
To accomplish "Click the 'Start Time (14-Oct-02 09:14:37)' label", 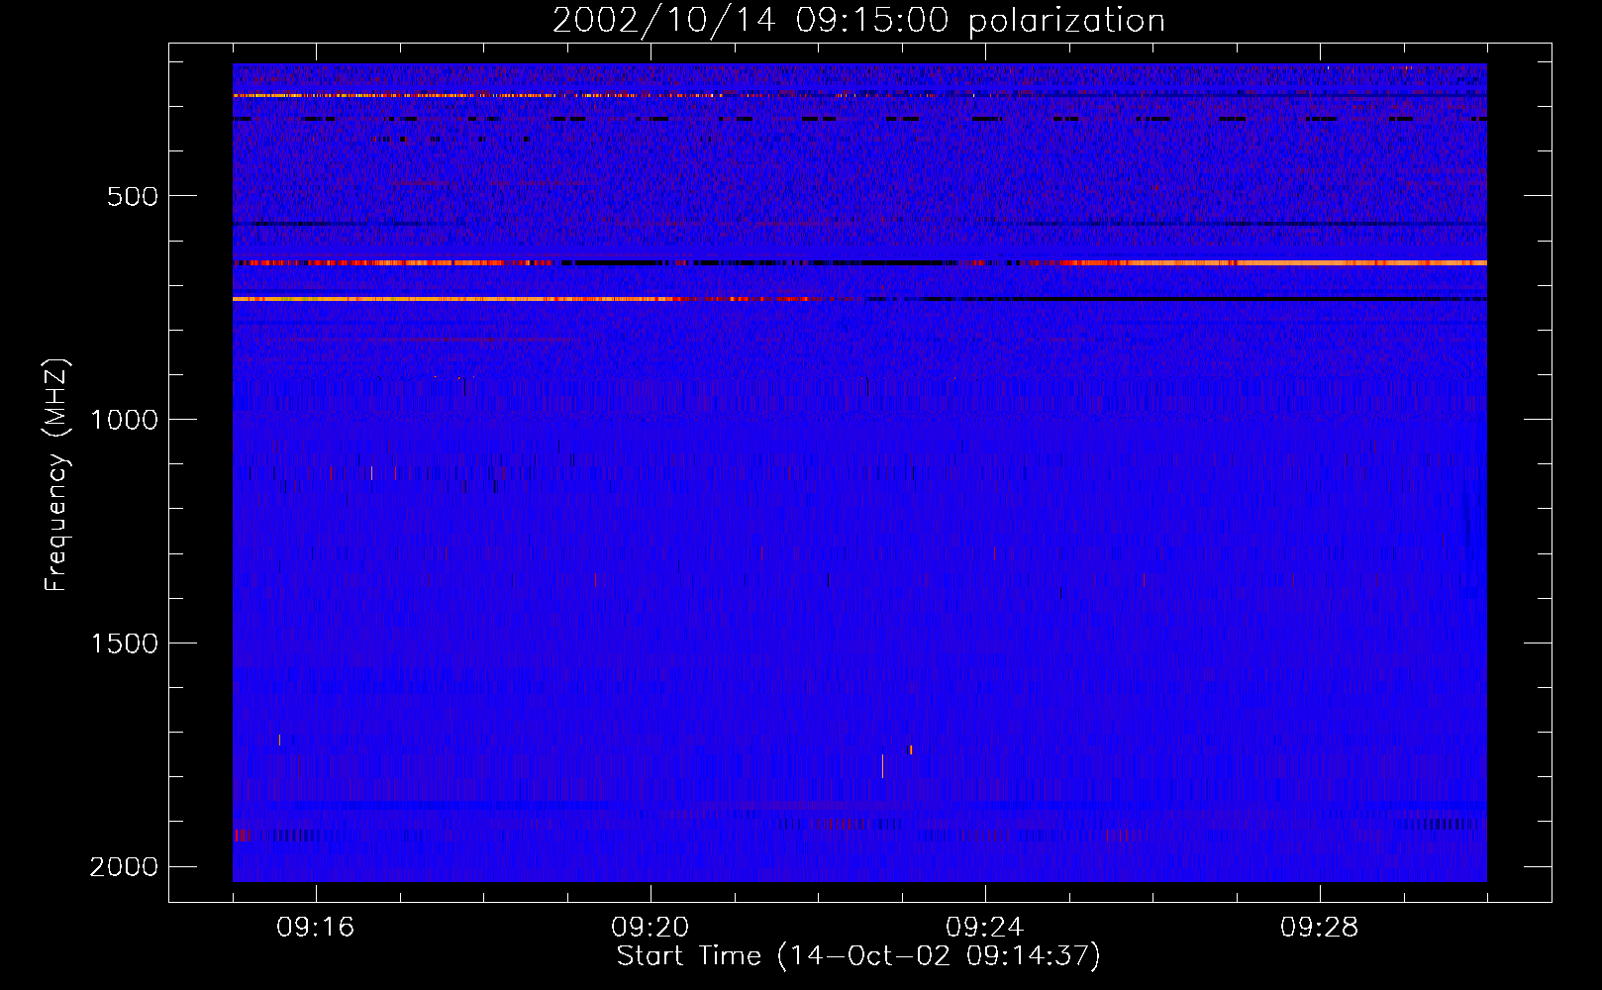I will 858,956.
